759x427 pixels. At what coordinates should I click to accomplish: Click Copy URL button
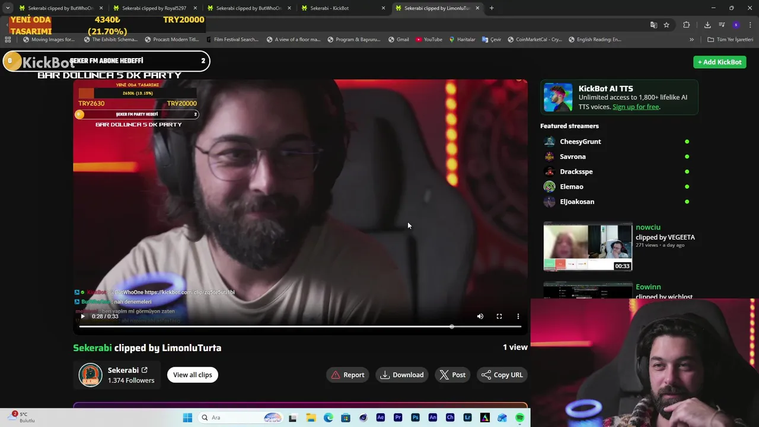(502, 375)
